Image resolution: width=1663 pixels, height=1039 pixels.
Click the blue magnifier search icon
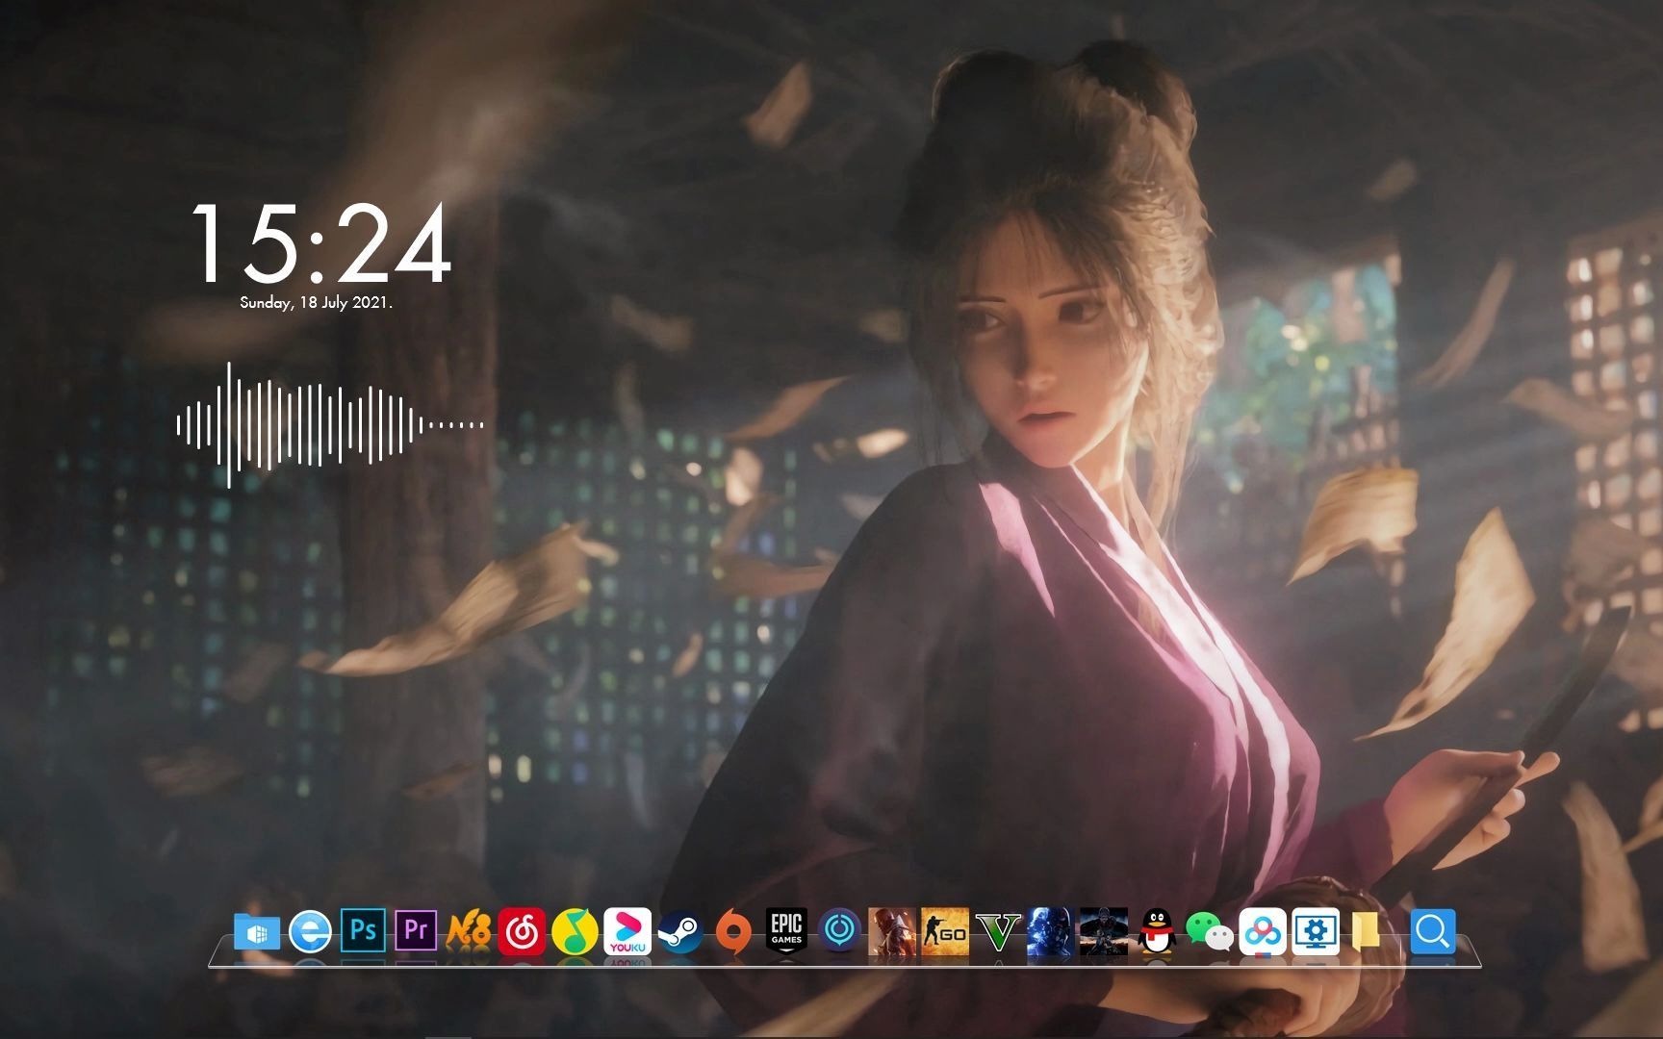pyautogui.click(x=1432, y=931)
